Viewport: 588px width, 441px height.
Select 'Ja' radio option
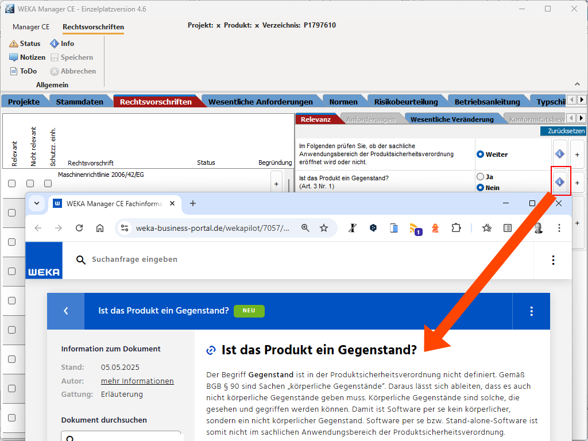[481, 177]
